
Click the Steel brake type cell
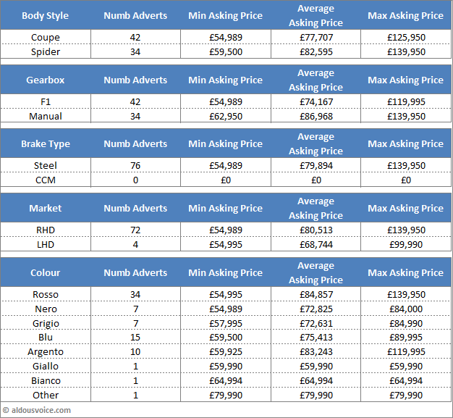[46, 166]
